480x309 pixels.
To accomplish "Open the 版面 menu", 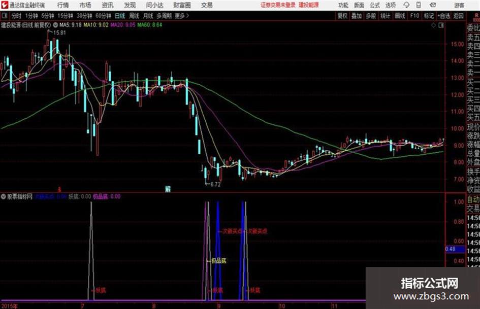I will click(359, 5).
